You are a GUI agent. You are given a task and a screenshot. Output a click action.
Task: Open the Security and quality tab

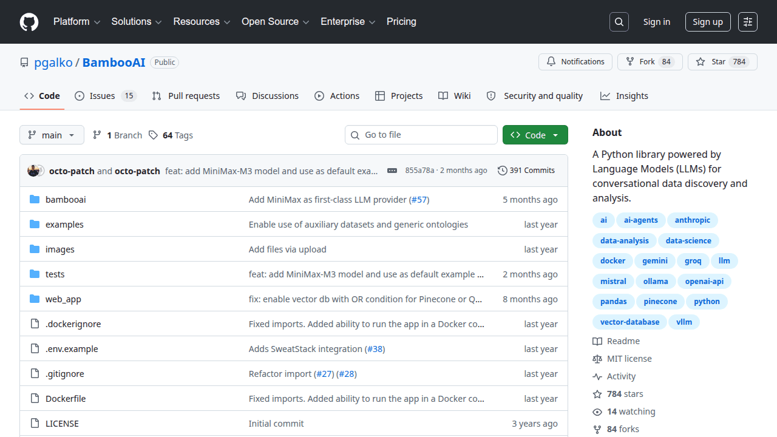535,96
